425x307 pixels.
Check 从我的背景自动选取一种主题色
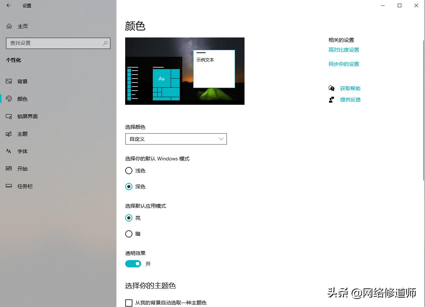pos(129,302)
